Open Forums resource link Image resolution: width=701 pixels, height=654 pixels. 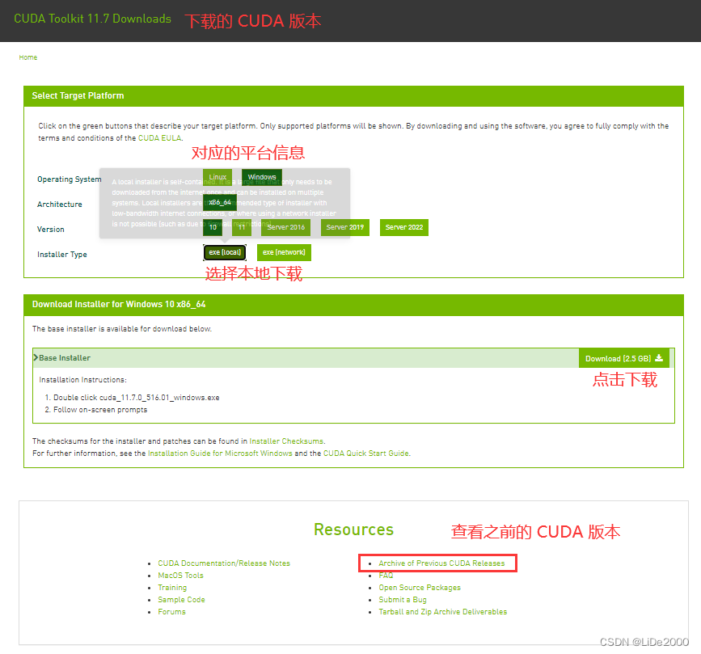pyautogui.click(x=171, y=611)
